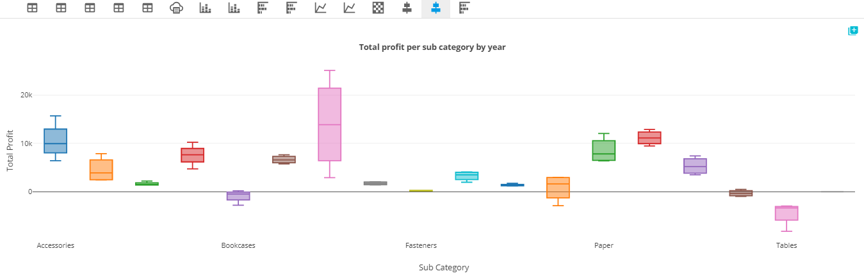Select the third table view icon in toolbar
864x278 pixels.
[x=90, y=8]
